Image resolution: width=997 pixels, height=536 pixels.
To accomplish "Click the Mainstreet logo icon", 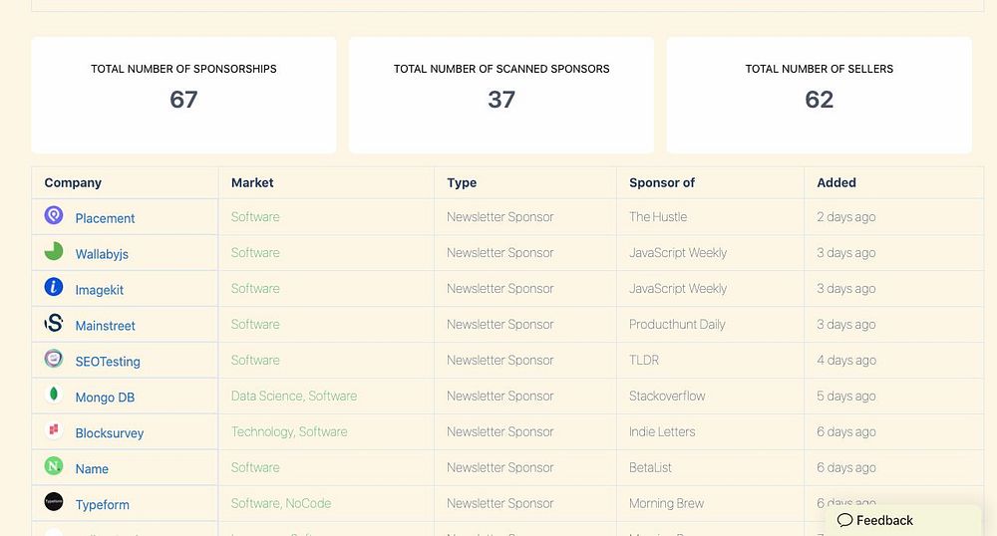I will click(54, 323).
